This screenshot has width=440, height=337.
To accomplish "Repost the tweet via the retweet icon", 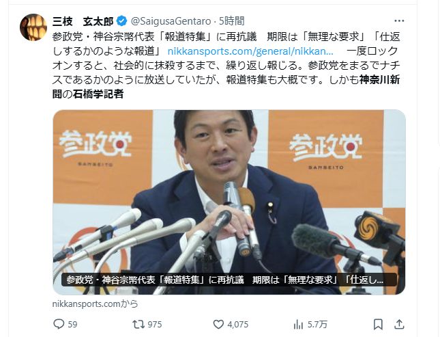I will pyautogui.click(x=138, y=324).
